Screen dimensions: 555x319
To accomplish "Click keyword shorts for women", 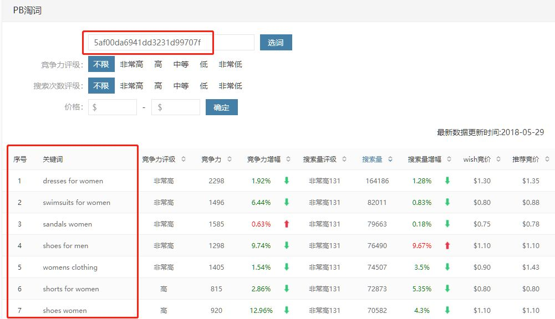I will click(x=71, y=289).
